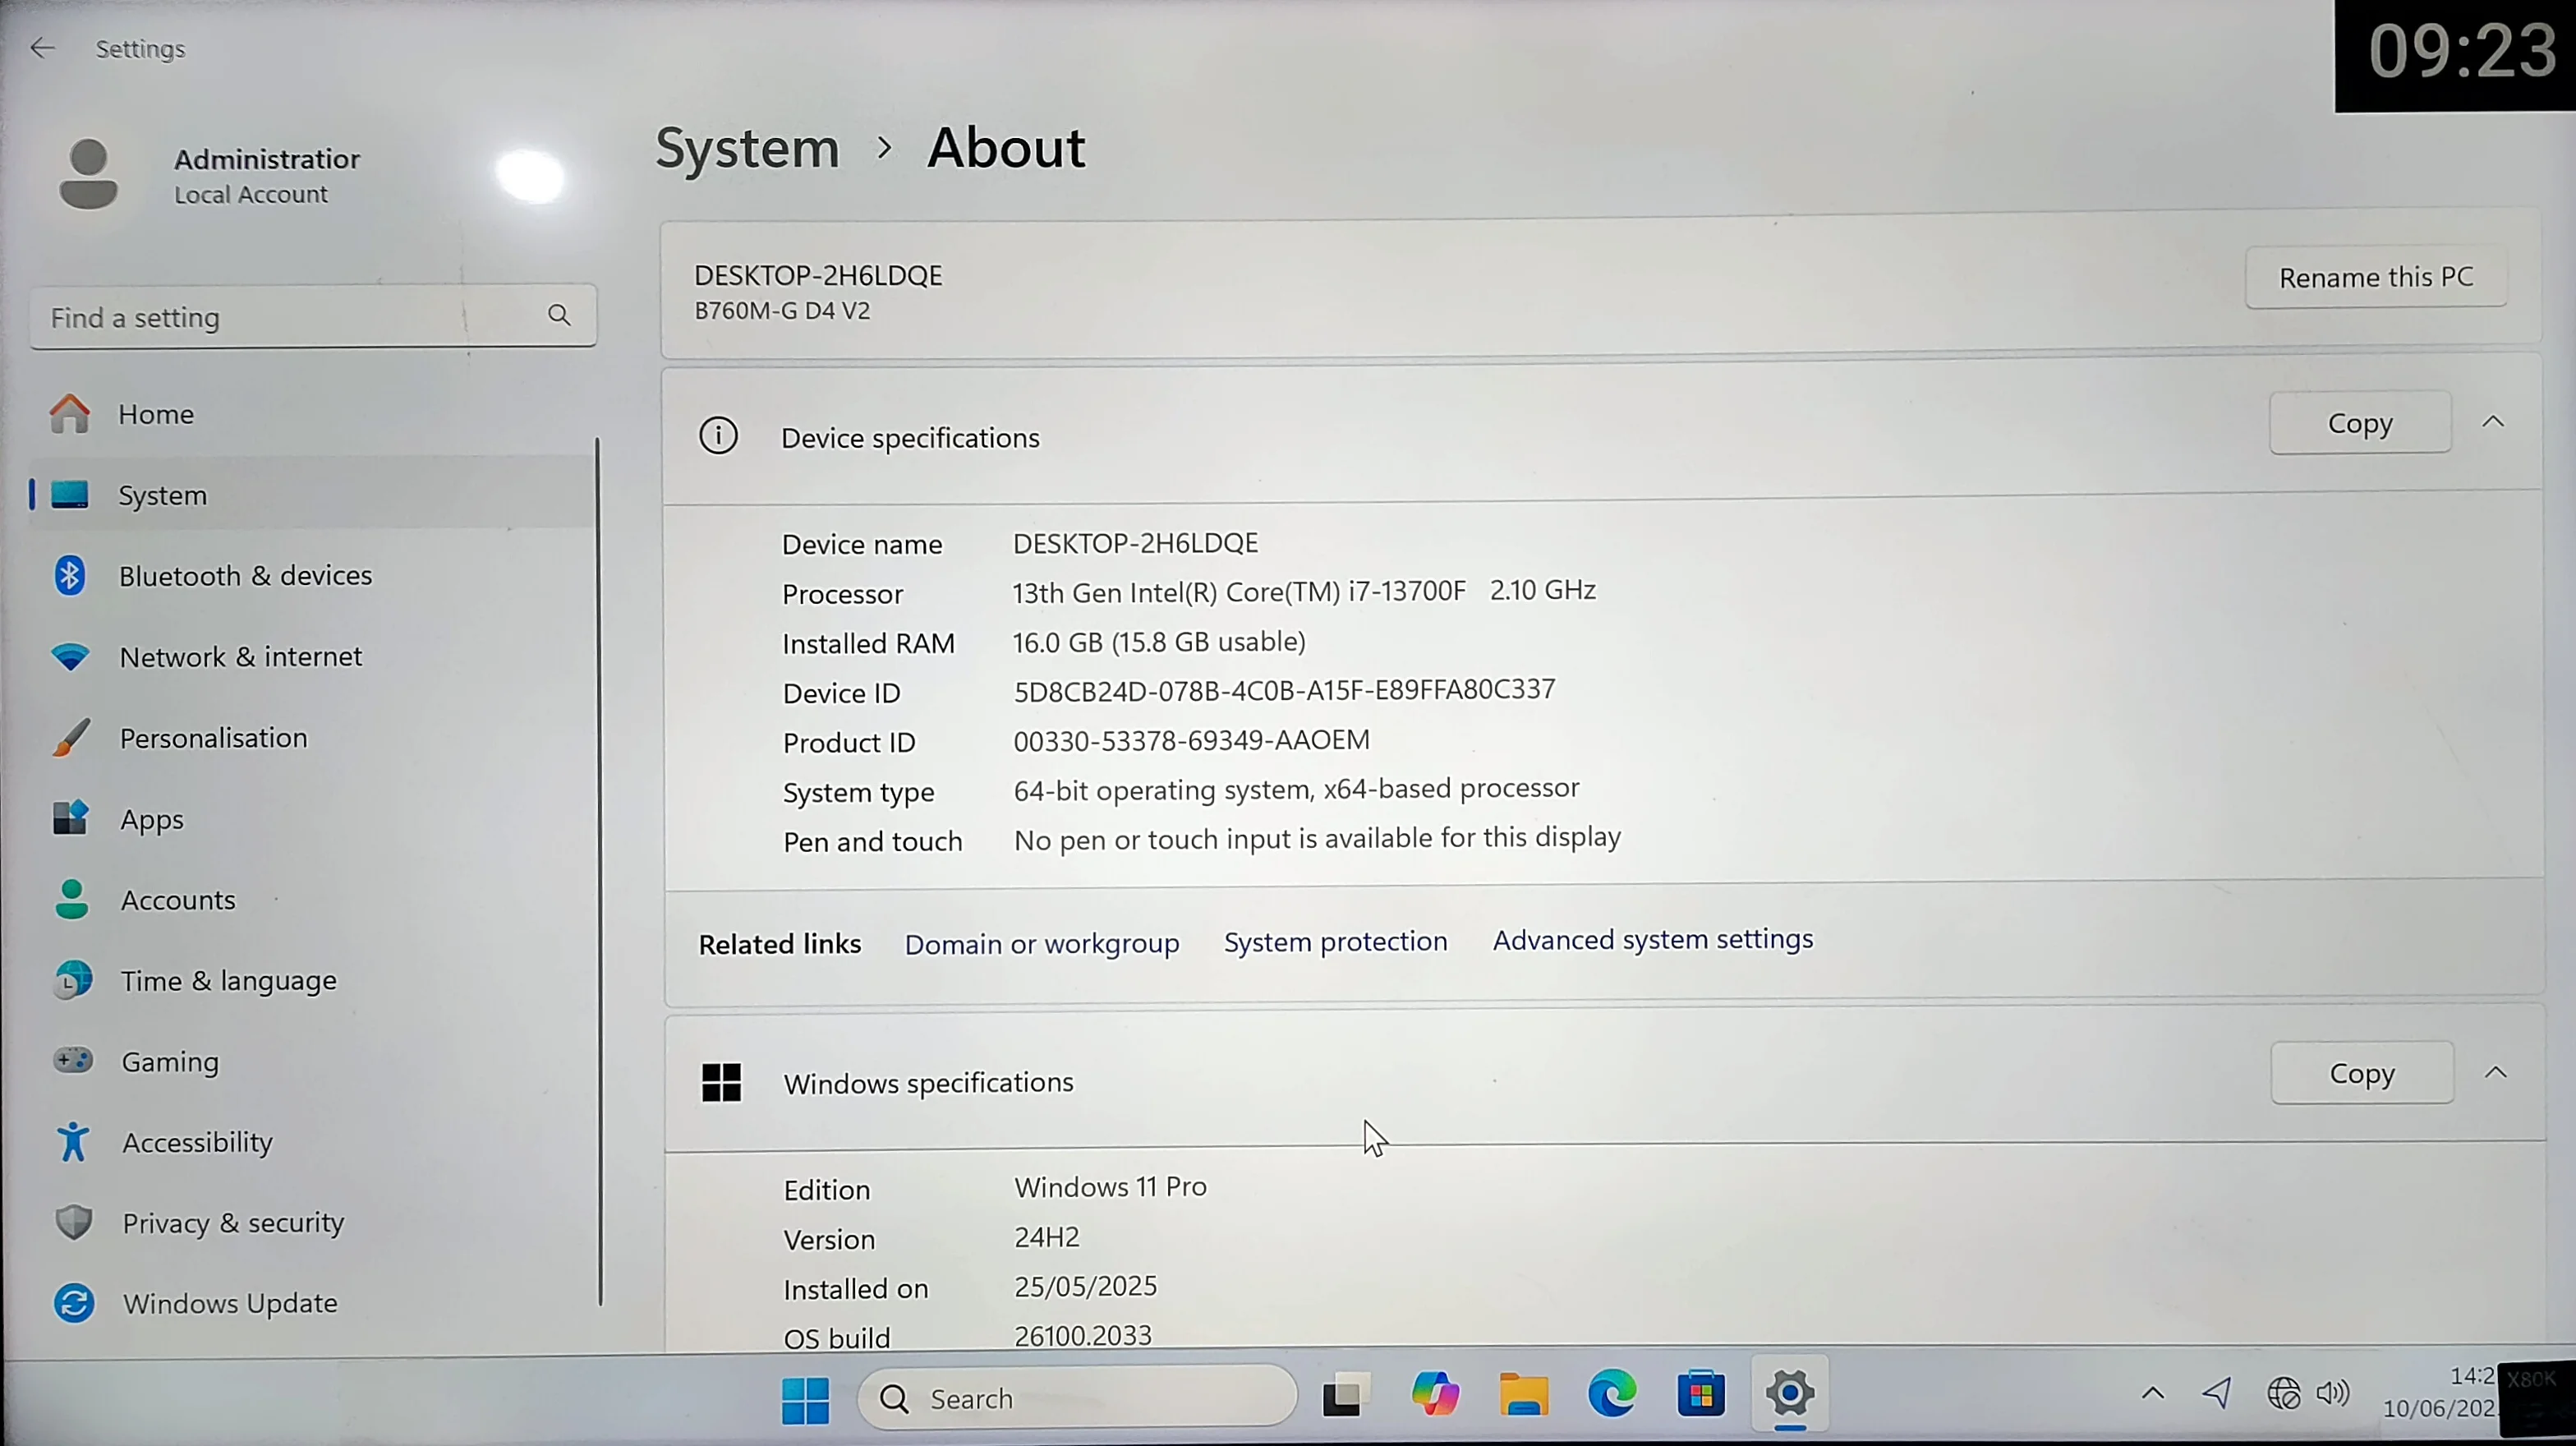The width and height of the screenshot is (2576, 1446).
Task: Open Task View from the taskbar
Action: (1345, 1396)
